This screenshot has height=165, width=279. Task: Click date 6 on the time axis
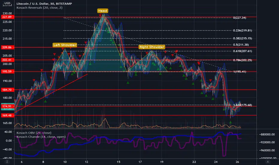click(22, 162)
